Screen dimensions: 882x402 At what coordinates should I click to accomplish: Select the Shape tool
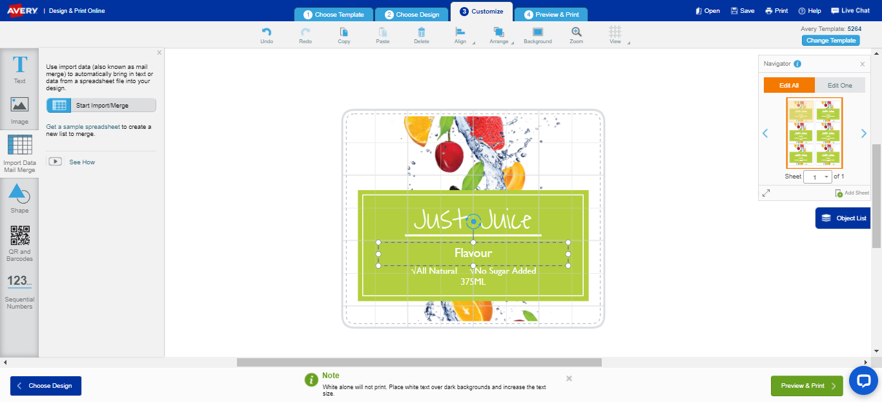(x=19, y=198)
